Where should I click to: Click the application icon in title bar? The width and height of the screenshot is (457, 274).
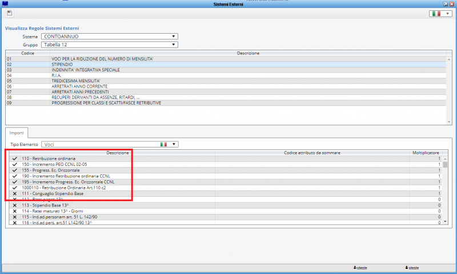click(x=5, y=4)
